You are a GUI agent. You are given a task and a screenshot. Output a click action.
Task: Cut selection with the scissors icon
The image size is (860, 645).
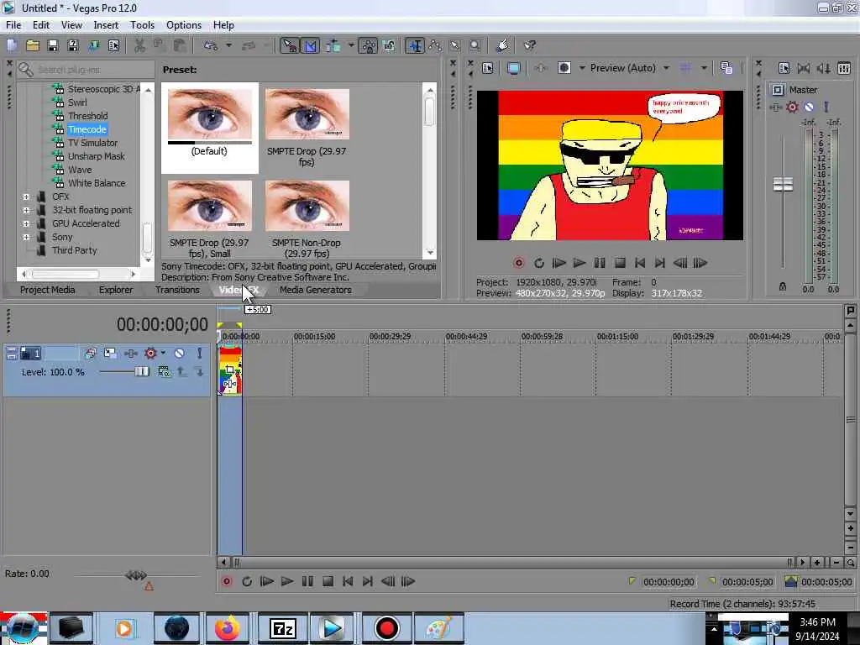[140, 46]
